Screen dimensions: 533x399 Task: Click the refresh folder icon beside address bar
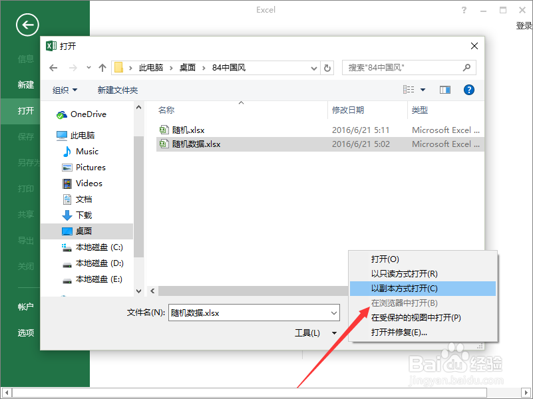click(x=326, y=67)
